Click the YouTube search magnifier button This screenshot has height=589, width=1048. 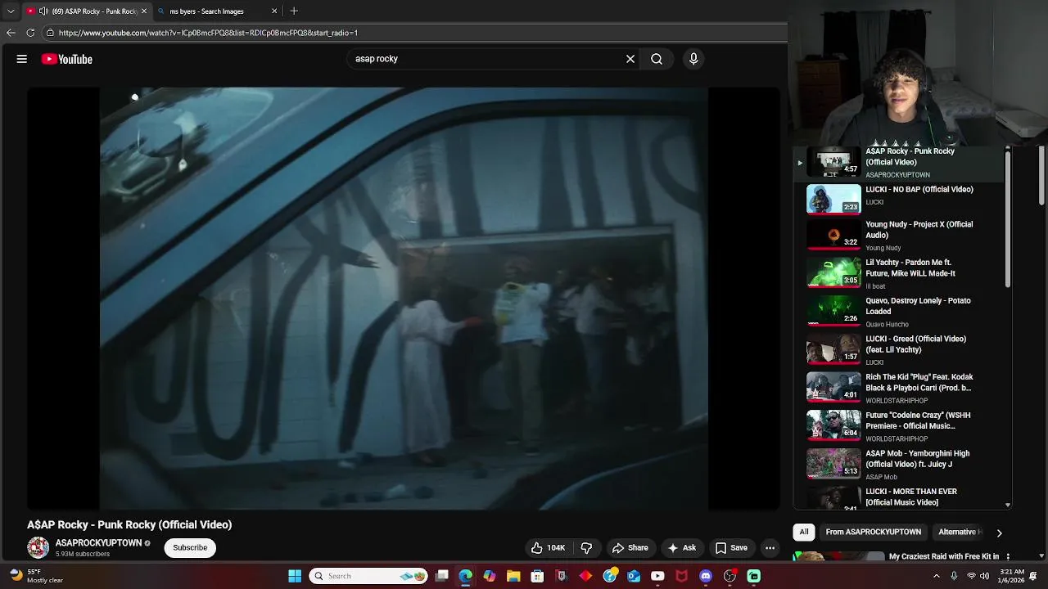point(657,59)
